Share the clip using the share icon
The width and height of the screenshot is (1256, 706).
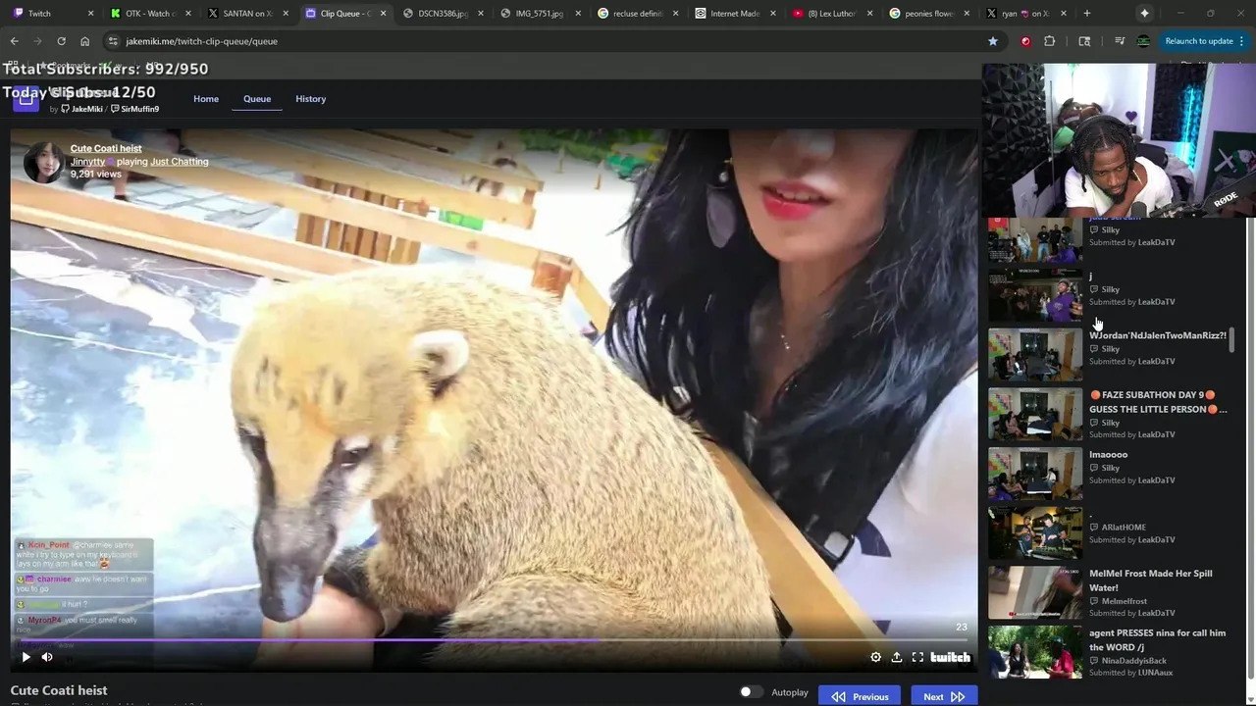tap(896, 657)
